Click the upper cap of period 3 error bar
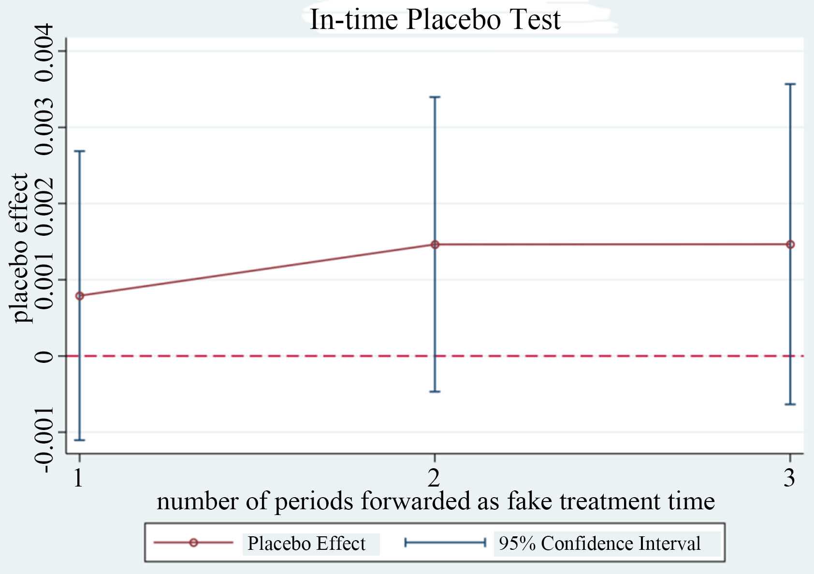814x574 pixels. tap(790, 84)
